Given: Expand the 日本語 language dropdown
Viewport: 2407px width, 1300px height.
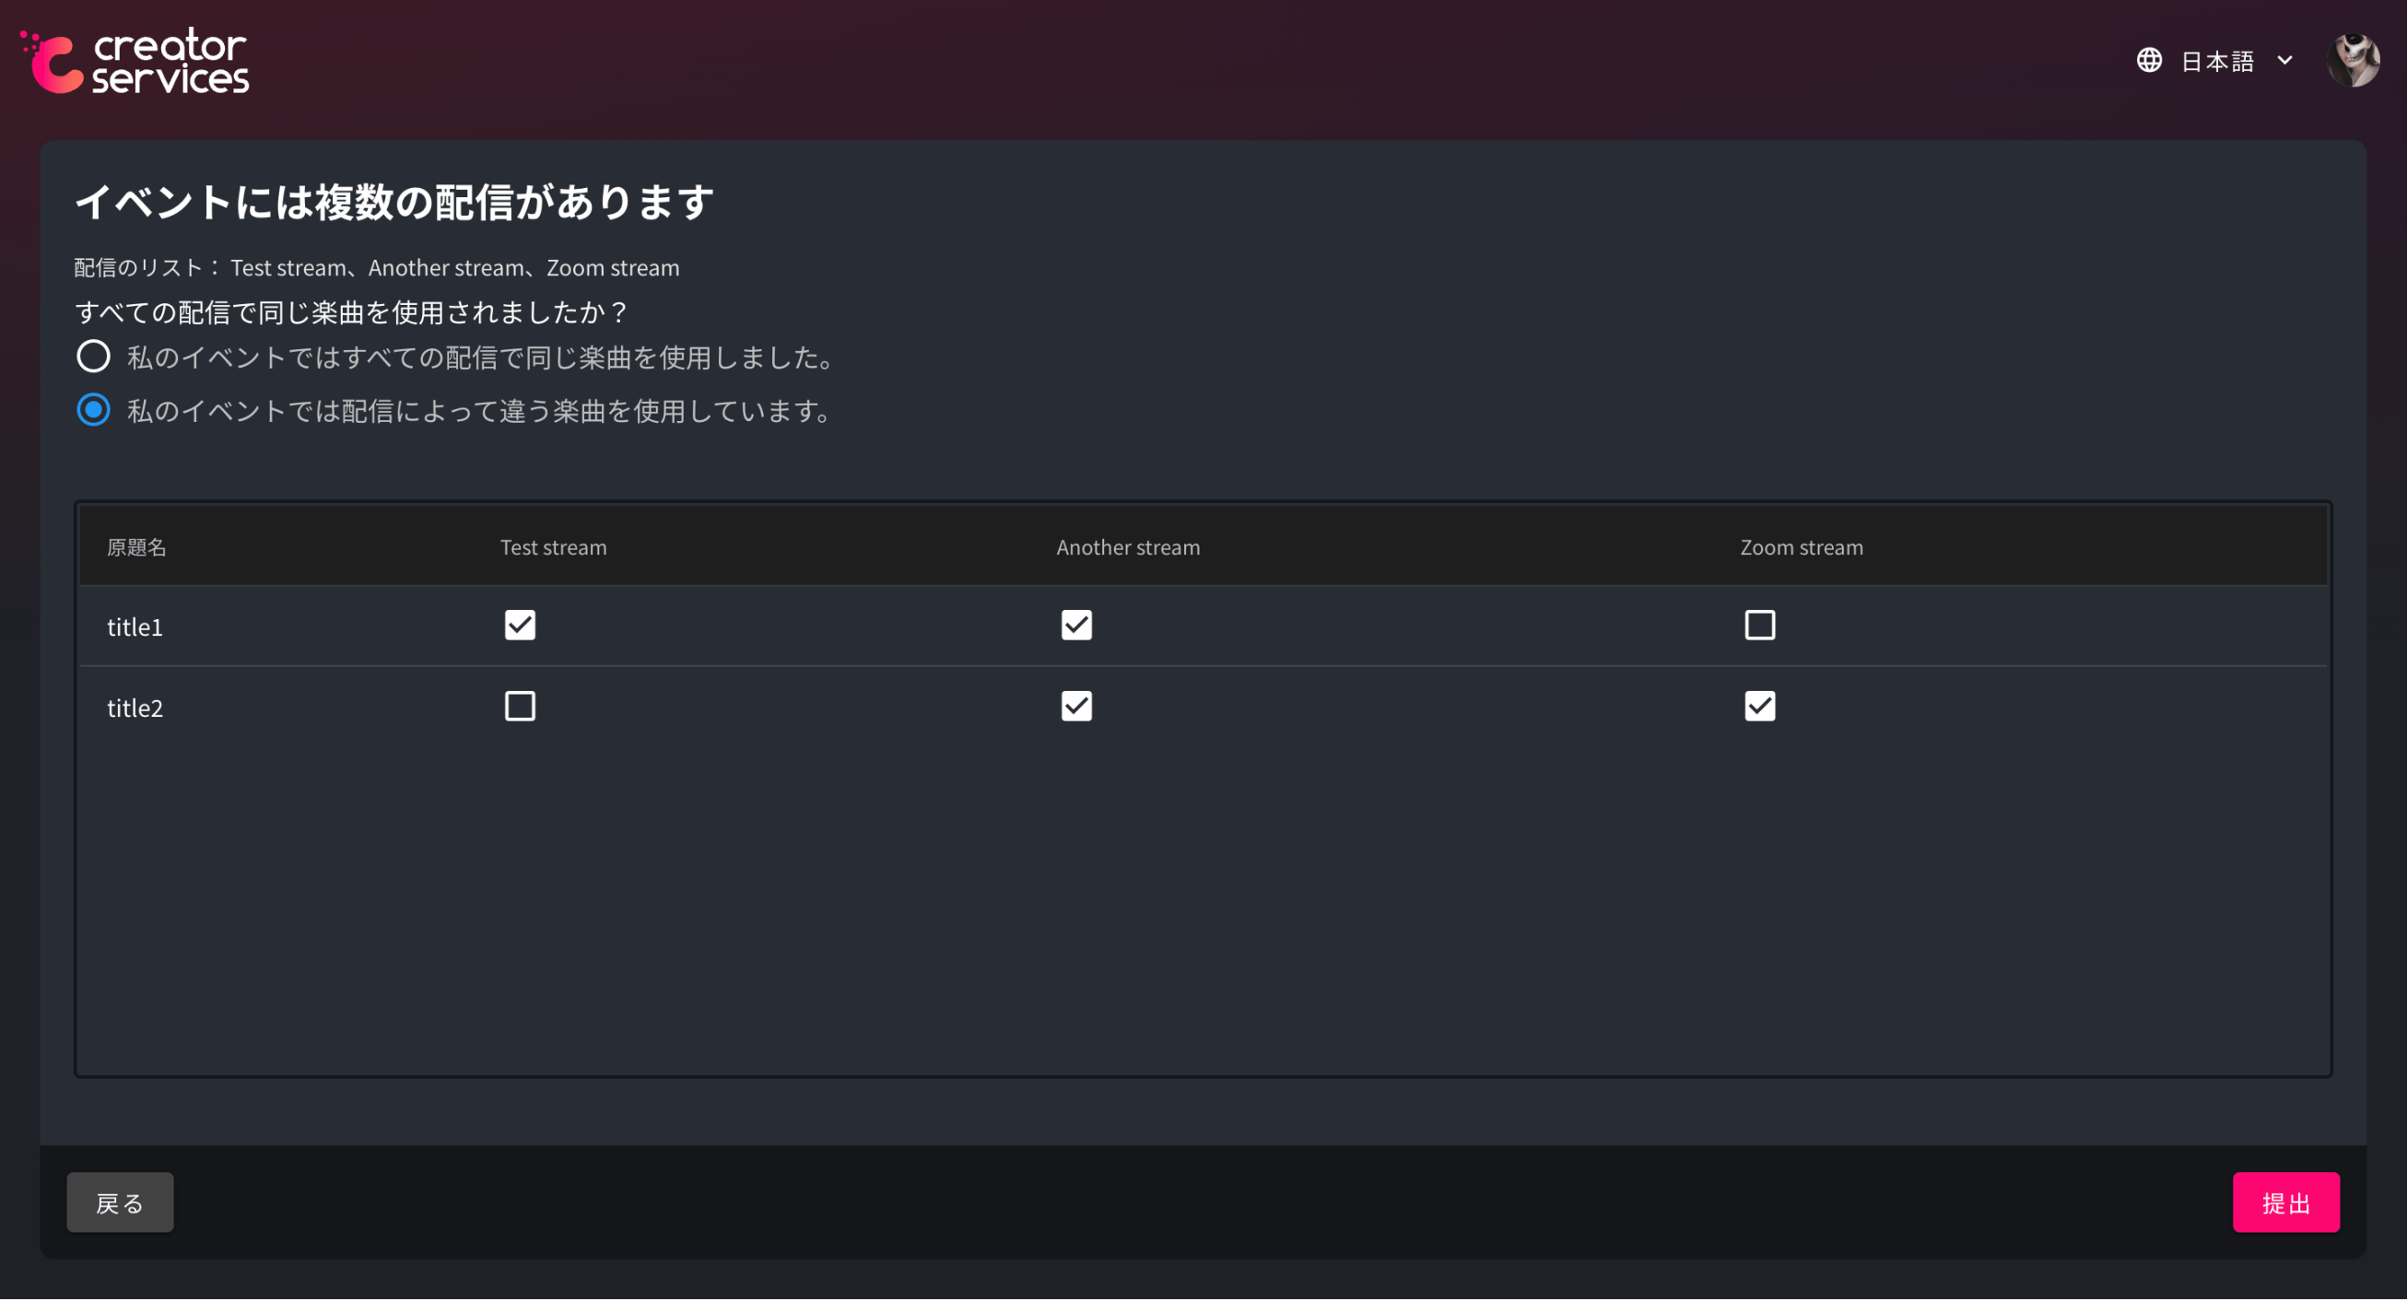Looking at the screenshot, I should [x=2216, y=62].
